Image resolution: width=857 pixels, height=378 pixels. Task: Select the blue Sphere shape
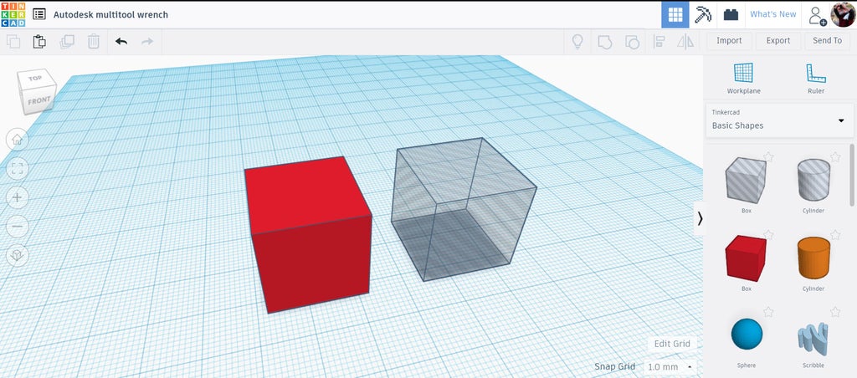tap(746, 335)
